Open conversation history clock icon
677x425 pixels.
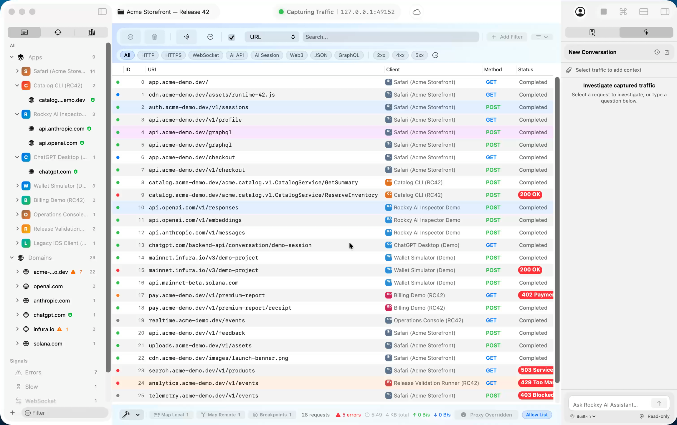point(657,52)
